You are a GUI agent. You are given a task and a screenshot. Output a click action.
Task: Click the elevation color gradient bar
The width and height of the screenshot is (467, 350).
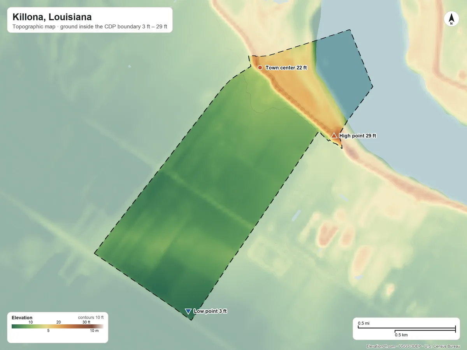click(x=58, y=327)
